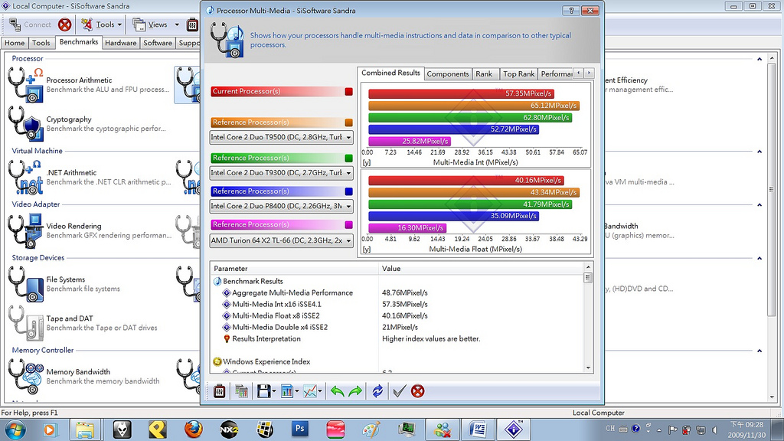Open Photoshop from the taskbar
This screenshot has width=784, height=441.
300,429
